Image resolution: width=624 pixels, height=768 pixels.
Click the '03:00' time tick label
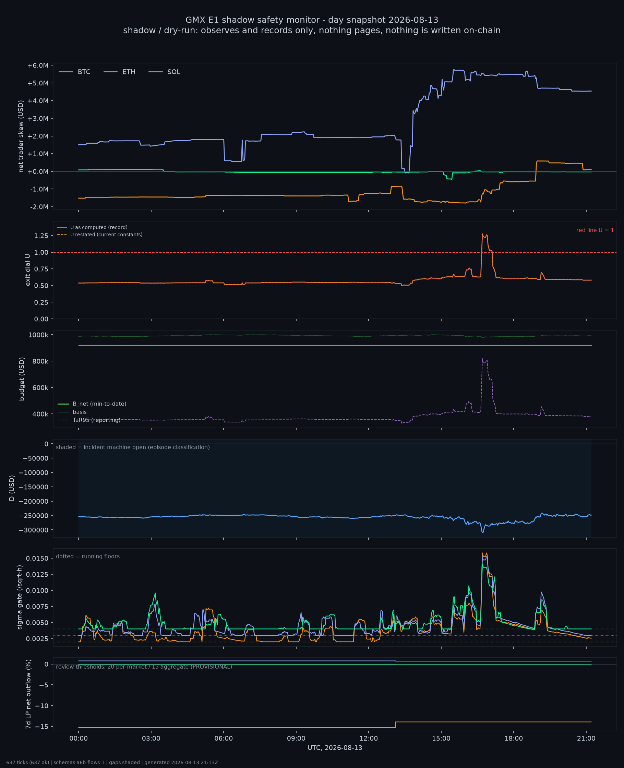[x=151, y=739]
